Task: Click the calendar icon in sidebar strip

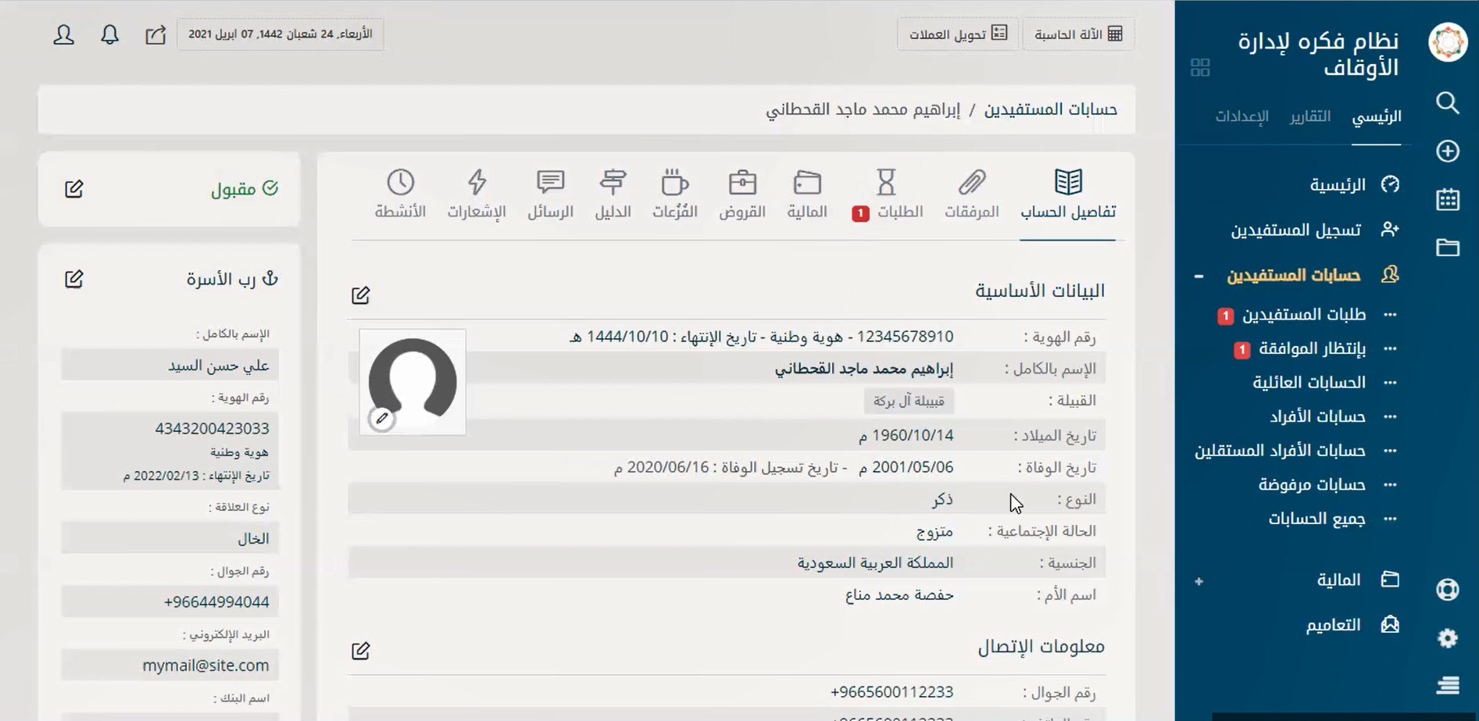Action: (x=1447, y=199)
